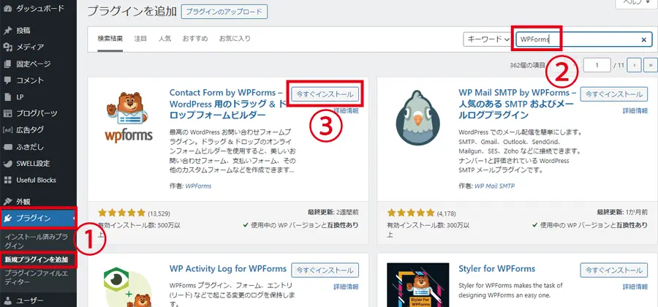Open SWELL設定 from the sidebar
This screenshot has width=658, height=307.
33,163
